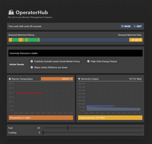Click the Cooling label
Image resolution: width=152 pixels, height=144 pixels.
[12, 133]
